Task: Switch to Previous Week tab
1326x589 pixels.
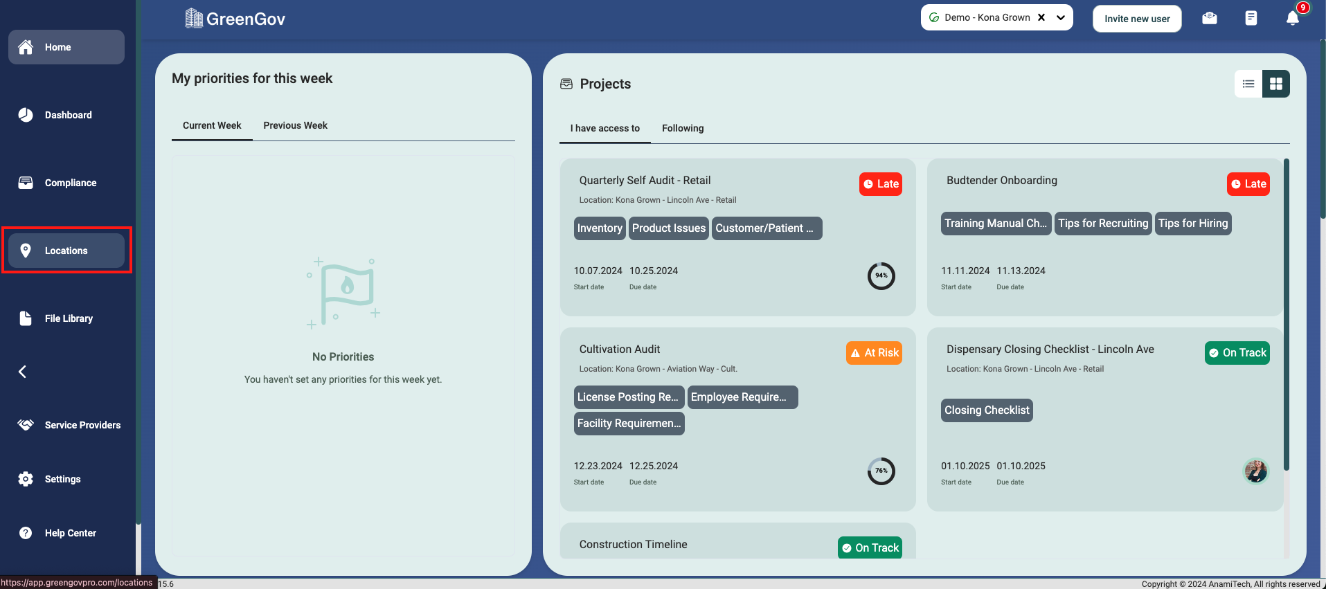Action: click(x=295, y=125)
